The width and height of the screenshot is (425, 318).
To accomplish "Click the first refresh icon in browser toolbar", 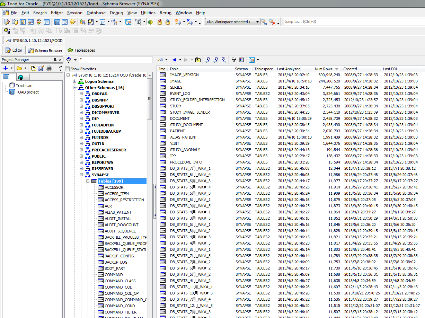I will [x=208, y=60].
